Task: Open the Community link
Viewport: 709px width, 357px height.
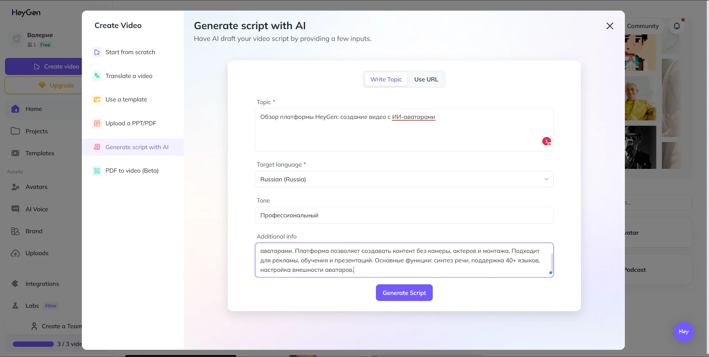Action: click(643, 26)
